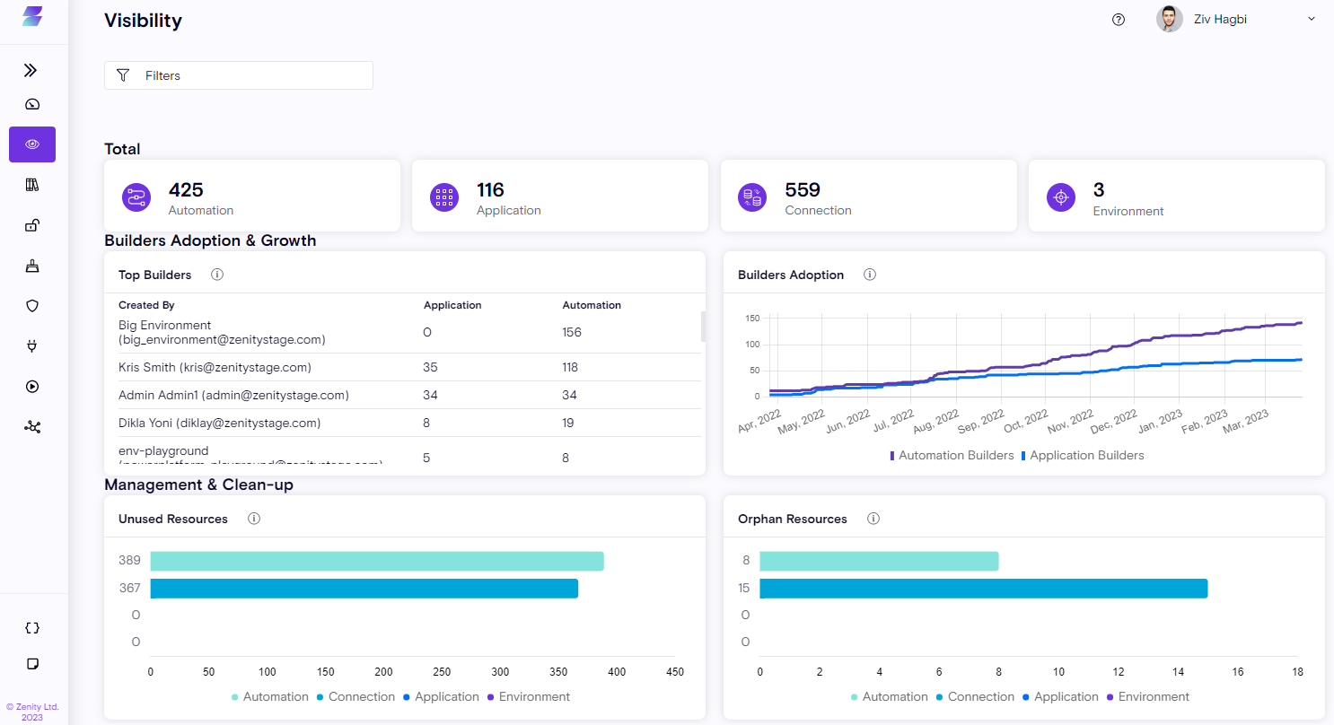The width and height of the screenshot is (1334, 725).
Task: Toggle Application Builders series in chart legend
Action: click(x=1083, y=456)
